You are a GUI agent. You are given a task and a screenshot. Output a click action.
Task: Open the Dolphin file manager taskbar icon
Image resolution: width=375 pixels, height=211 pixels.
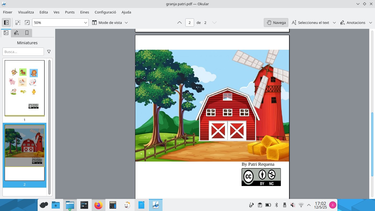tap(70, 205)
